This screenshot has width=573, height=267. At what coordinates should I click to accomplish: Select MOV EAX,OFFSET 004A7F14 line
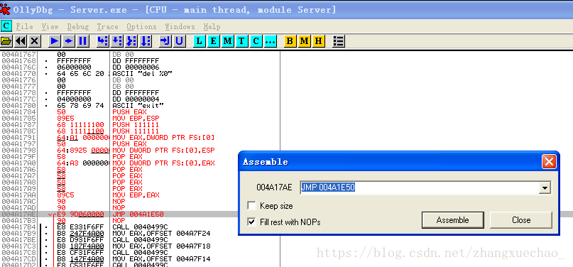(161, 259)
